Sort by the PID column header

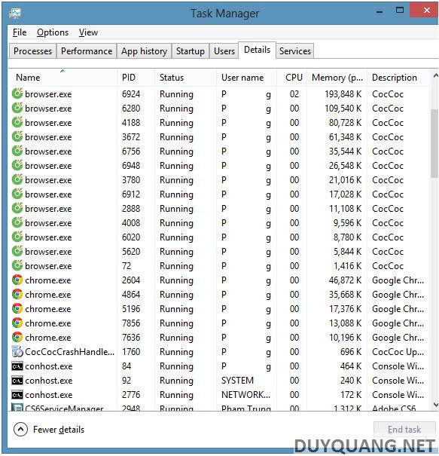(x=136, y=78)
